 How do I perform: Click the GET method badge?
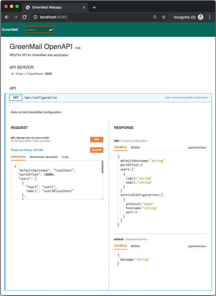tap(16, 98)
